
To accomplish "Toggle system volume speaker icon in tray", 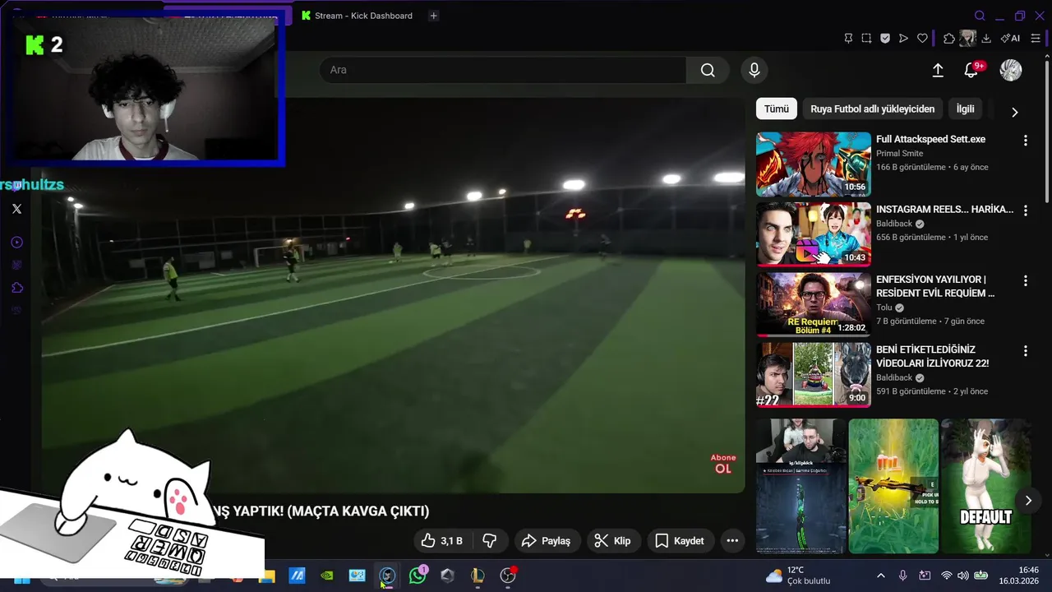I will click(965, 576).
